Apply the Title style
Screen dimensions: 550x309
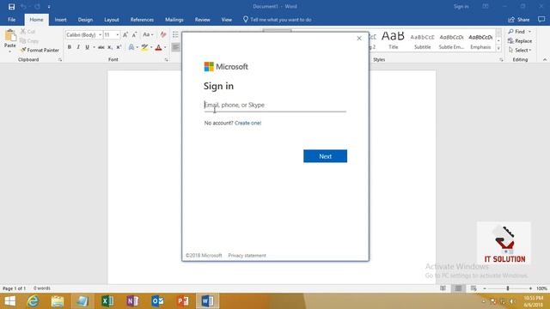click(394, 39)
